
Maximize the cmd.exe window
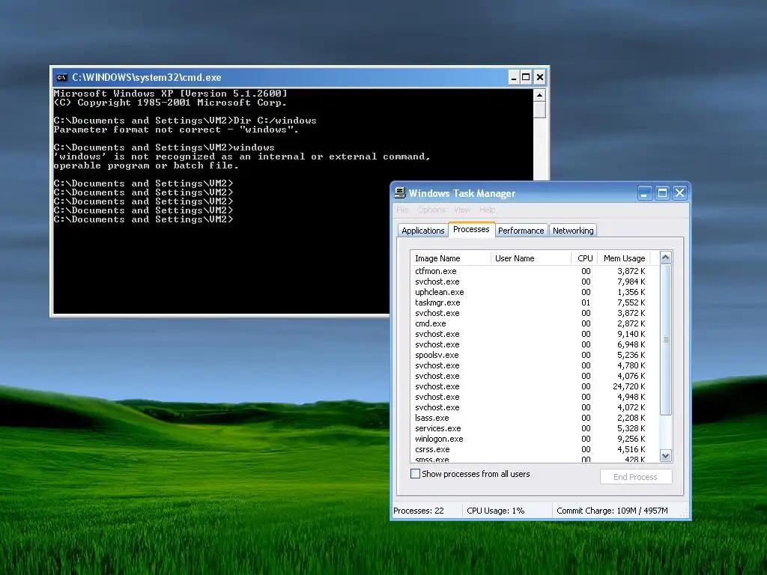tap(527, 77)
